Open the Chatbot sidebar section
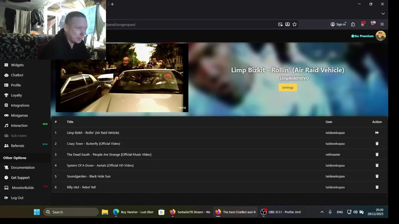The width and height of the screenshot is (399, 224). pyautogui.click(x=17, y=75)
